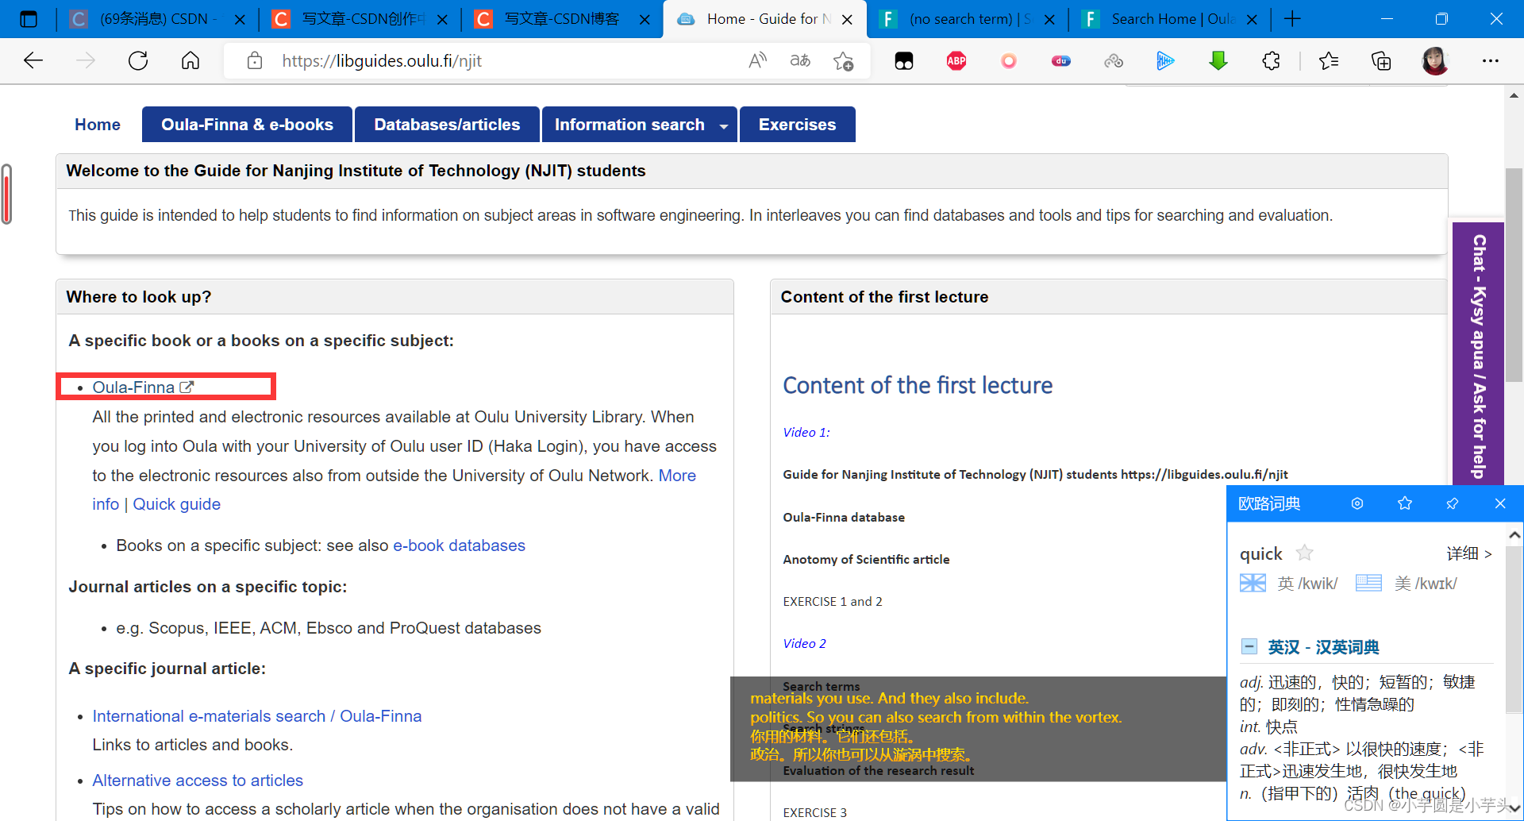Open a new browser tab
1524x821 pixels.
[x=1292, y=19]
